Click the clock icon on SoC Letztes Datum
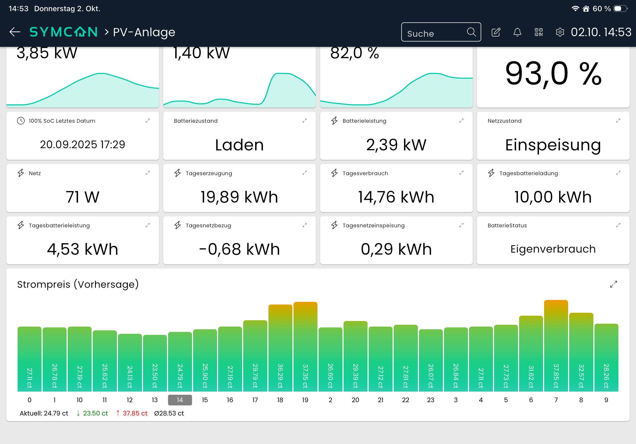The image size is (636, 444). [x=21, y=121]
